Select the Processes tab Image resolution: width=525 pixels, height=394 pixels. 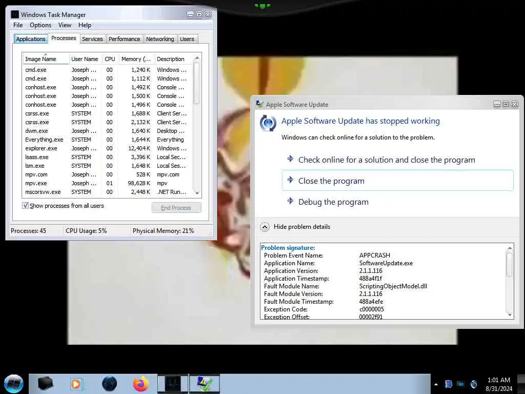[64, 38]
